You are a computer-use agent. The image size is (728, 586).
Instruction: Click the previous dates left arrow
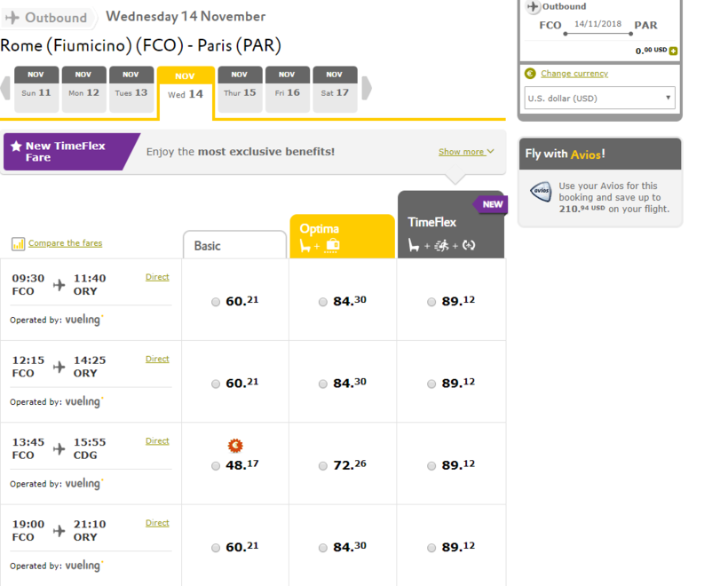pyautogui.click(x=6, y=89)
